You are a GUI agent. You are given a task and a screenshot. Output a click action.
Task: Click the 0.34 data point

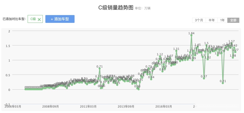pos(151,79)
